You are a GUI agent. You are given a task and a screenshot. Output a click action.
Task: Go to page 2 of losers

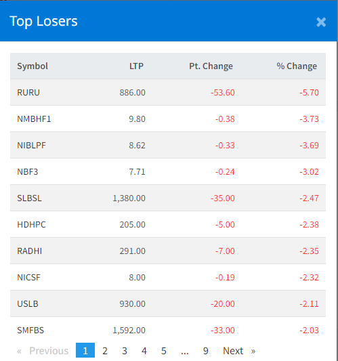[x=105, y=351]
